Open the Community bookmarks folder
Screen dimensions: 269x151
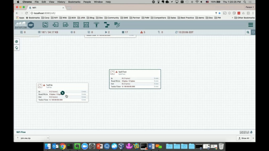(x=112, y=18)
